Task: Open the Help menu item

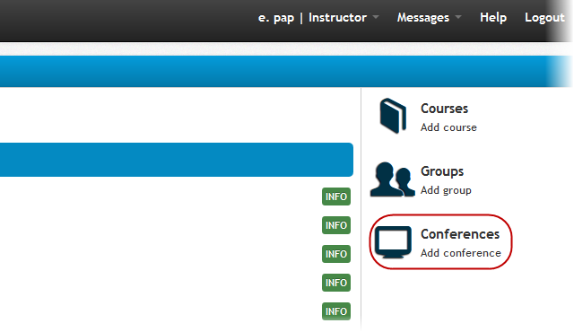Action: tap(493, 17)
